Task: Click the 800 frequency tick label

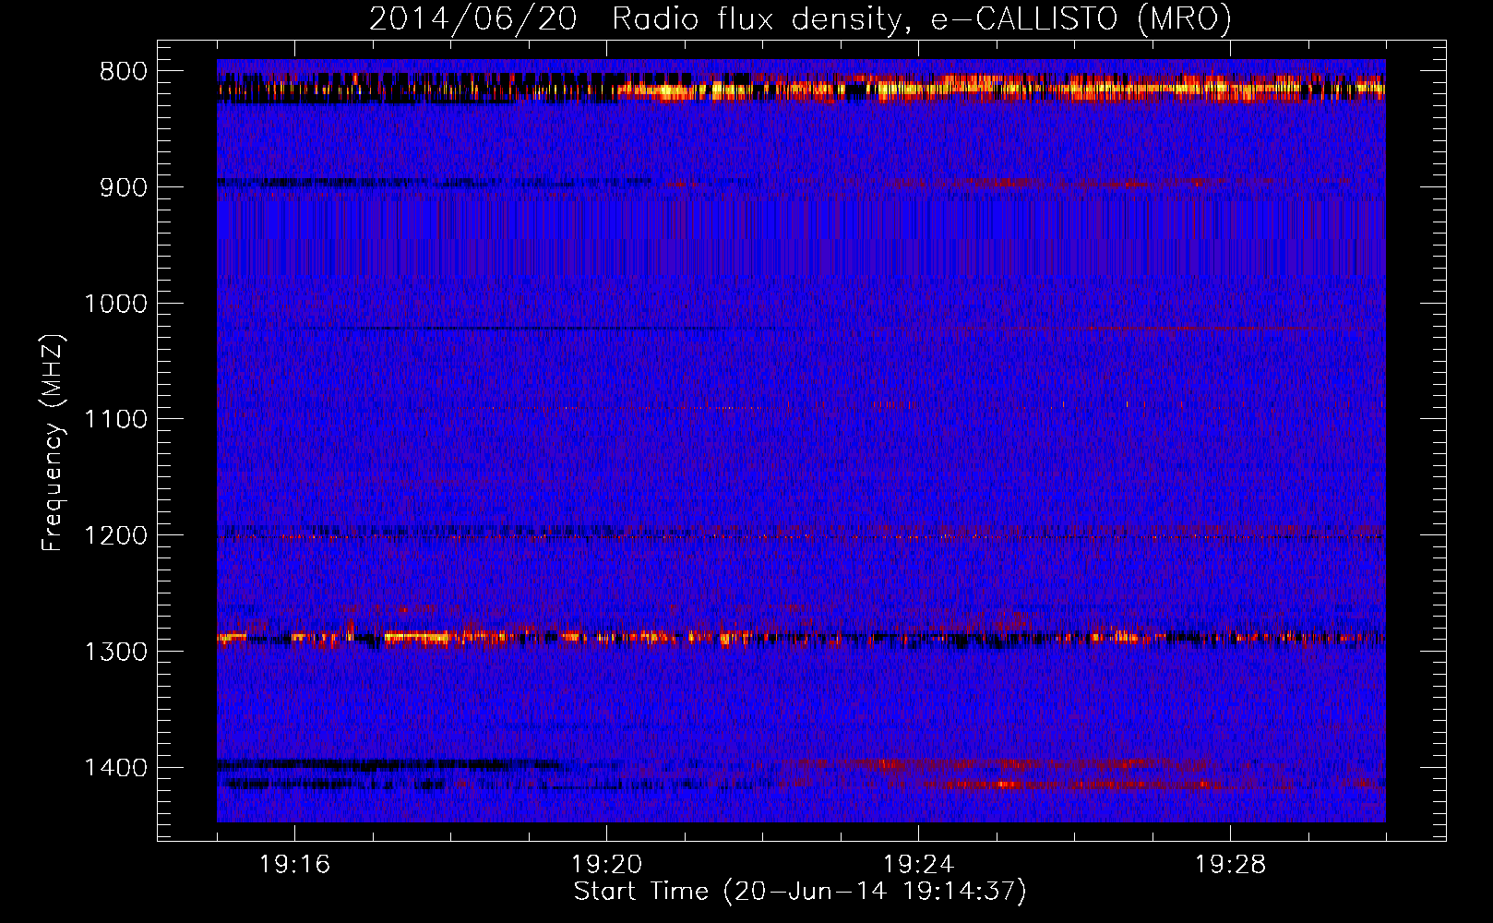Action: 124,72
